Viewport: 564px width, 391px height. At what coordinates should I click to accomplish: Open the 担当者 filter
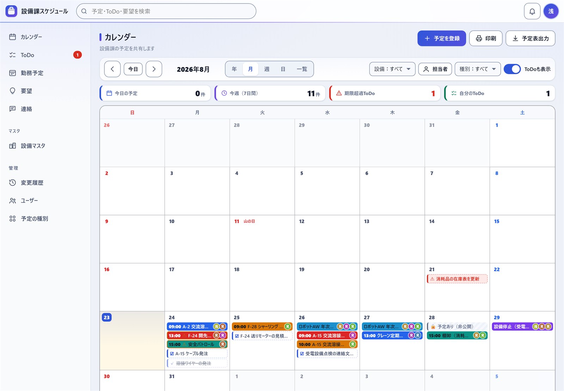coord(435,69)
